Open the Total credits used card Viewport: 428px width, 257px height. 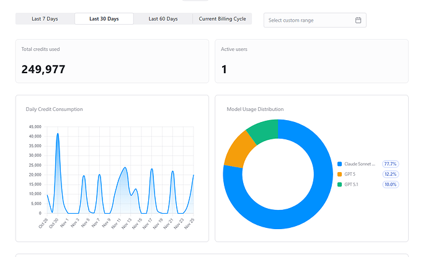(x=112, y=61)
